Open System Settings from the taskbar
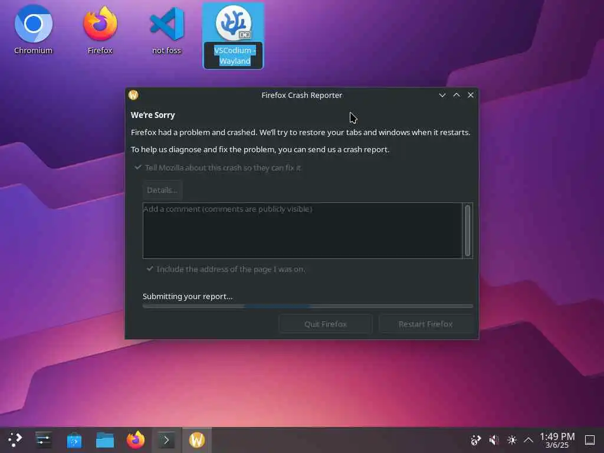 point(43,440)
